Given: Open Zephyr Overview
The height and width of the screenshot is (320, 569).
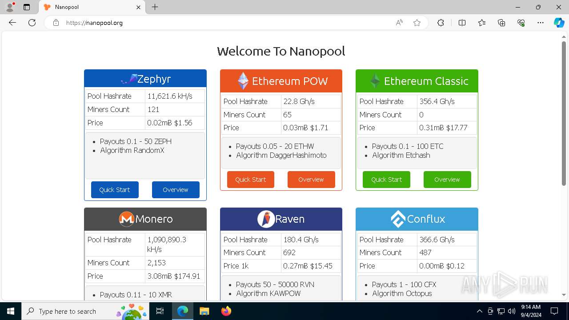Looking at the screenshot, I should [176, 190].
